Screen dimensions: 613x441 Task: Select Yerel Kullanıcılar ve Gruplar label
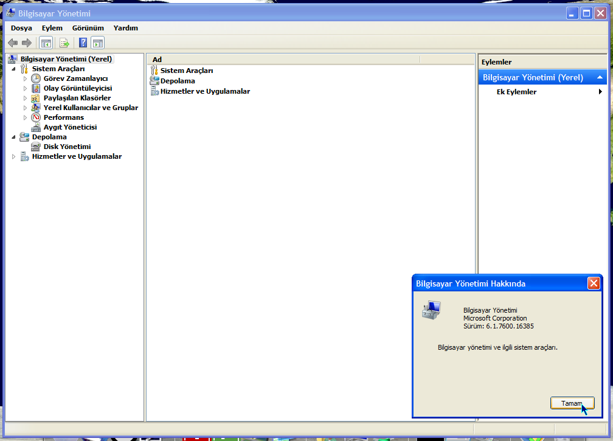click(x=91, y=108)
